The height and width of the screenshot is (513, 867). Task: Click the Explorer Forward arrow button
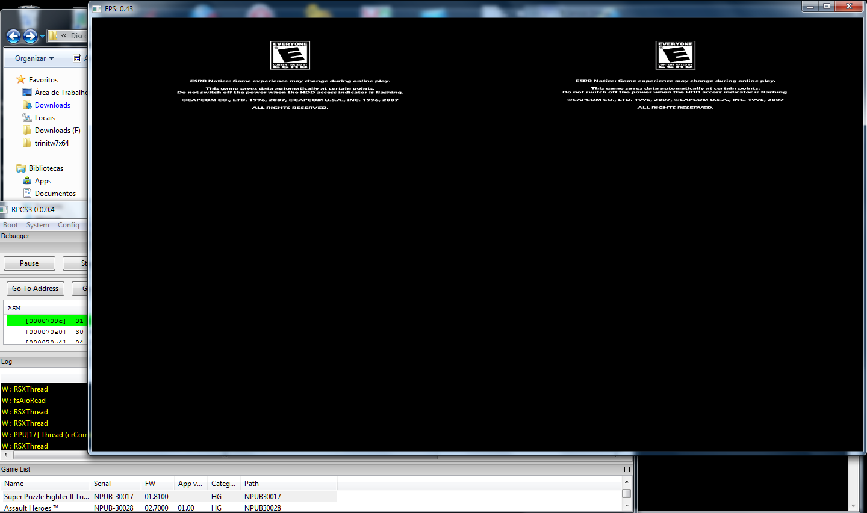[30, 36]
